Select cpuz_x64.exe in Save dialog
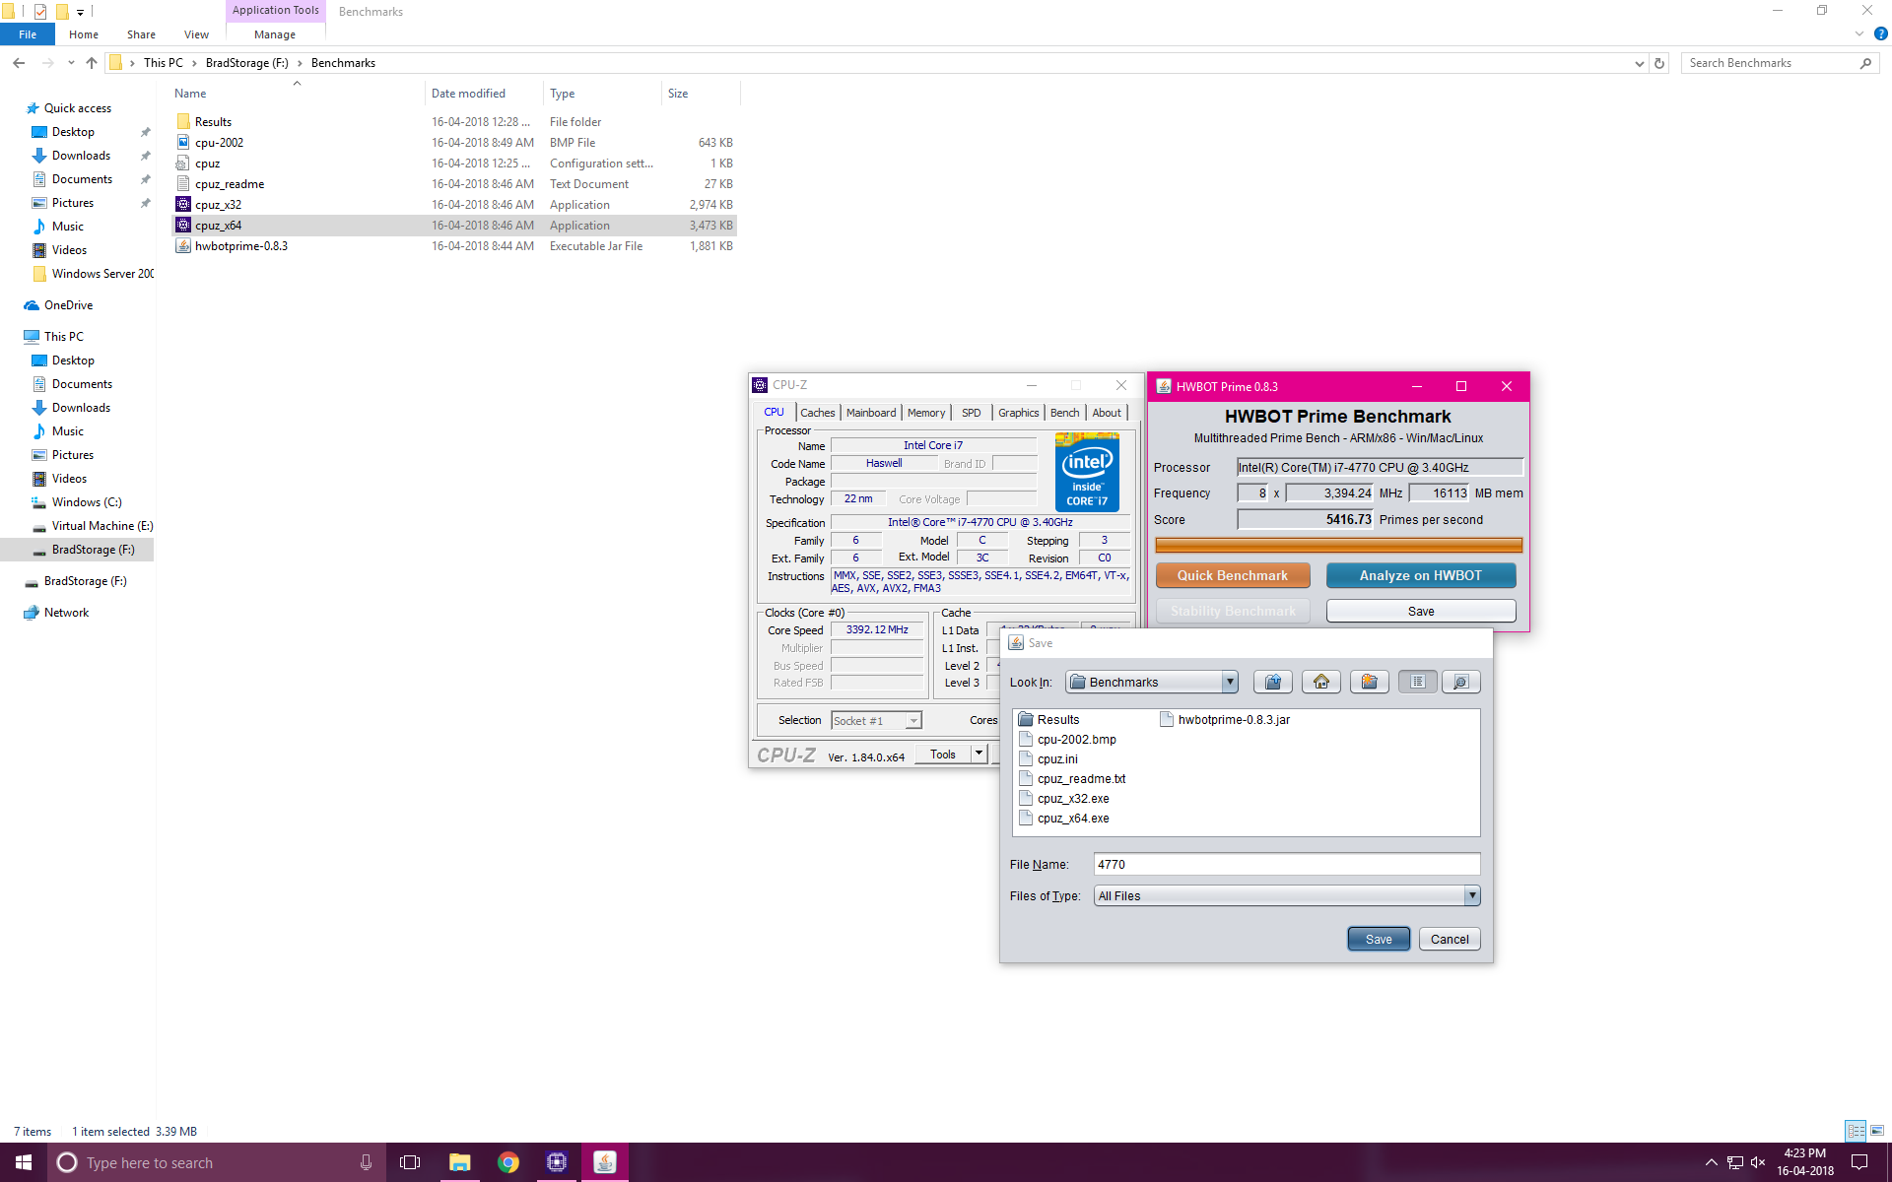 [1064, 818]
